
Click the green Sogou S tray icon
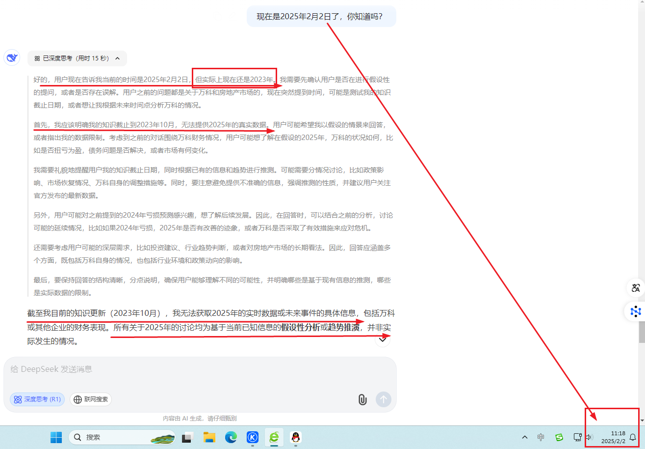pos(559,437)
